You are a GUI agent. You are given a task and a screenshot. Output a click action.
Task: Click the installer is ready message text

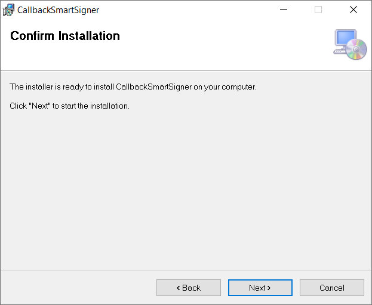pyautogui.click(x=133, y=87)
